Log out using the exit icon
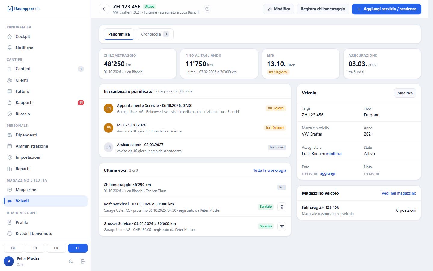This screenshot has width=433, height=271. (x=83, y=261)
